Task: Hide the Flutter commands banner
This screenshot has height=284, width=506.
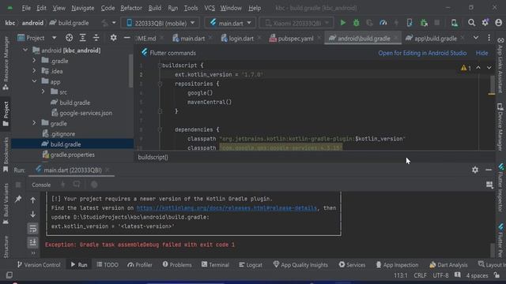Action: tap(481, 53)
